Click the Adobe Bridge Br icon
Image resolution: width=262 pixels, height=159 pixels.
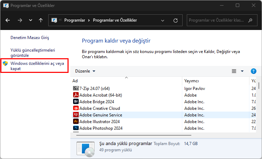point(76,101)
